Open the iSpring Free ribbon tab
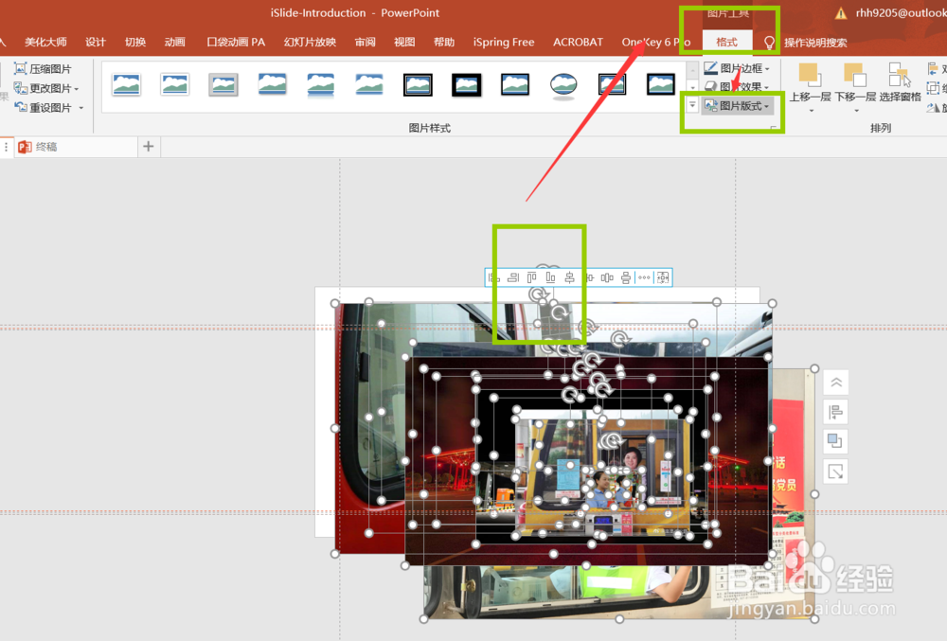 coord(504,43)
